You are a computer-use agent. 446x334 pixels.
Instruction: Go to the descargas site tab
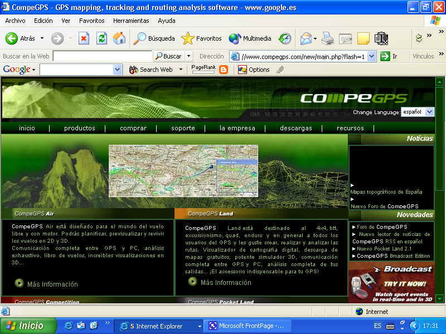[x=296, y=128]
